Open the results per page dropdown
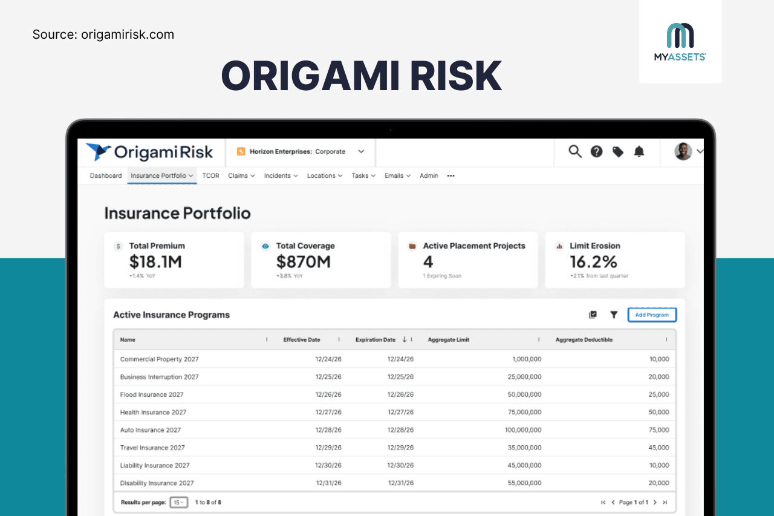This screenshot has width=774, height=516. click(179, 502)
